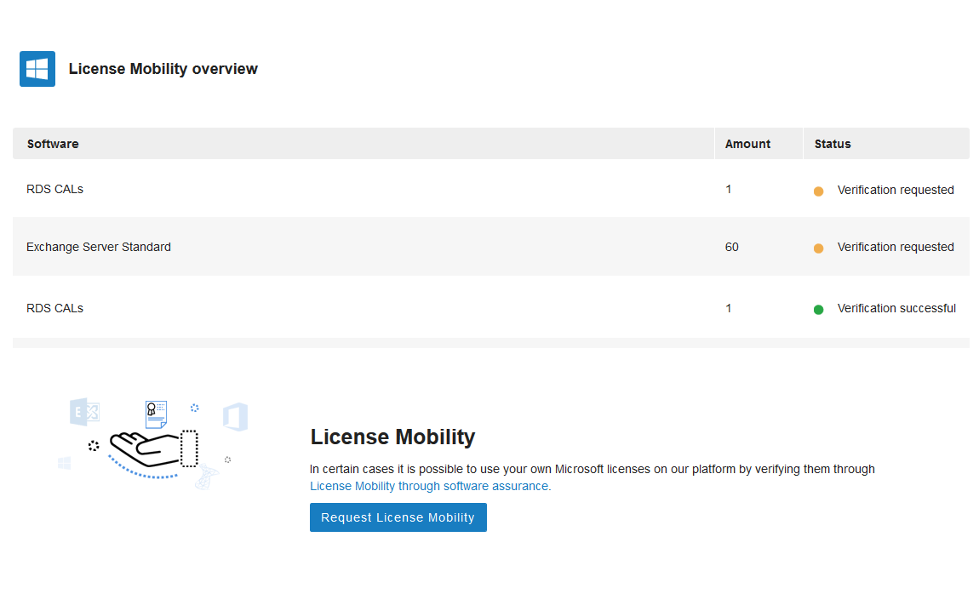Click the orange status dot for Exchange Server Standard
Viewport: 979px width, 611px height.
[x=819, y=248]
